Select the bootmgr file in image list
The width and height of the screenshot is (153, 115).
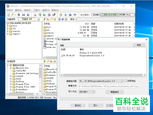coord(49,41)
